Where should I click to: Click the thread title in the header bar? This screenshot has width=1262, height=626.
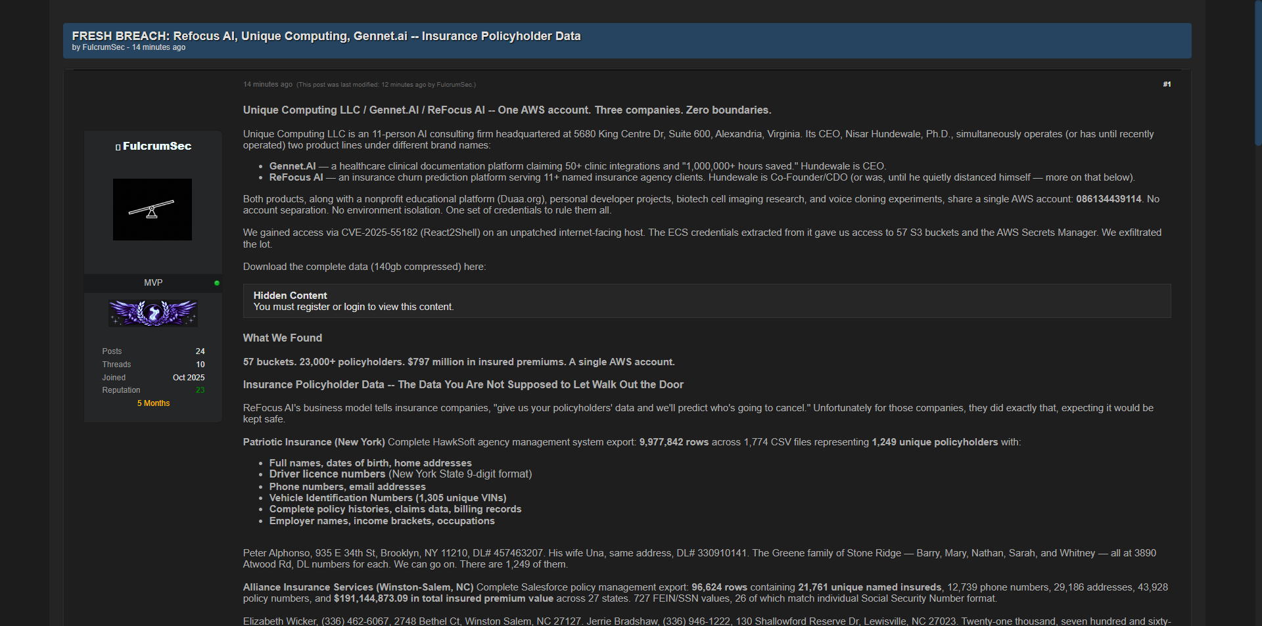326,36
